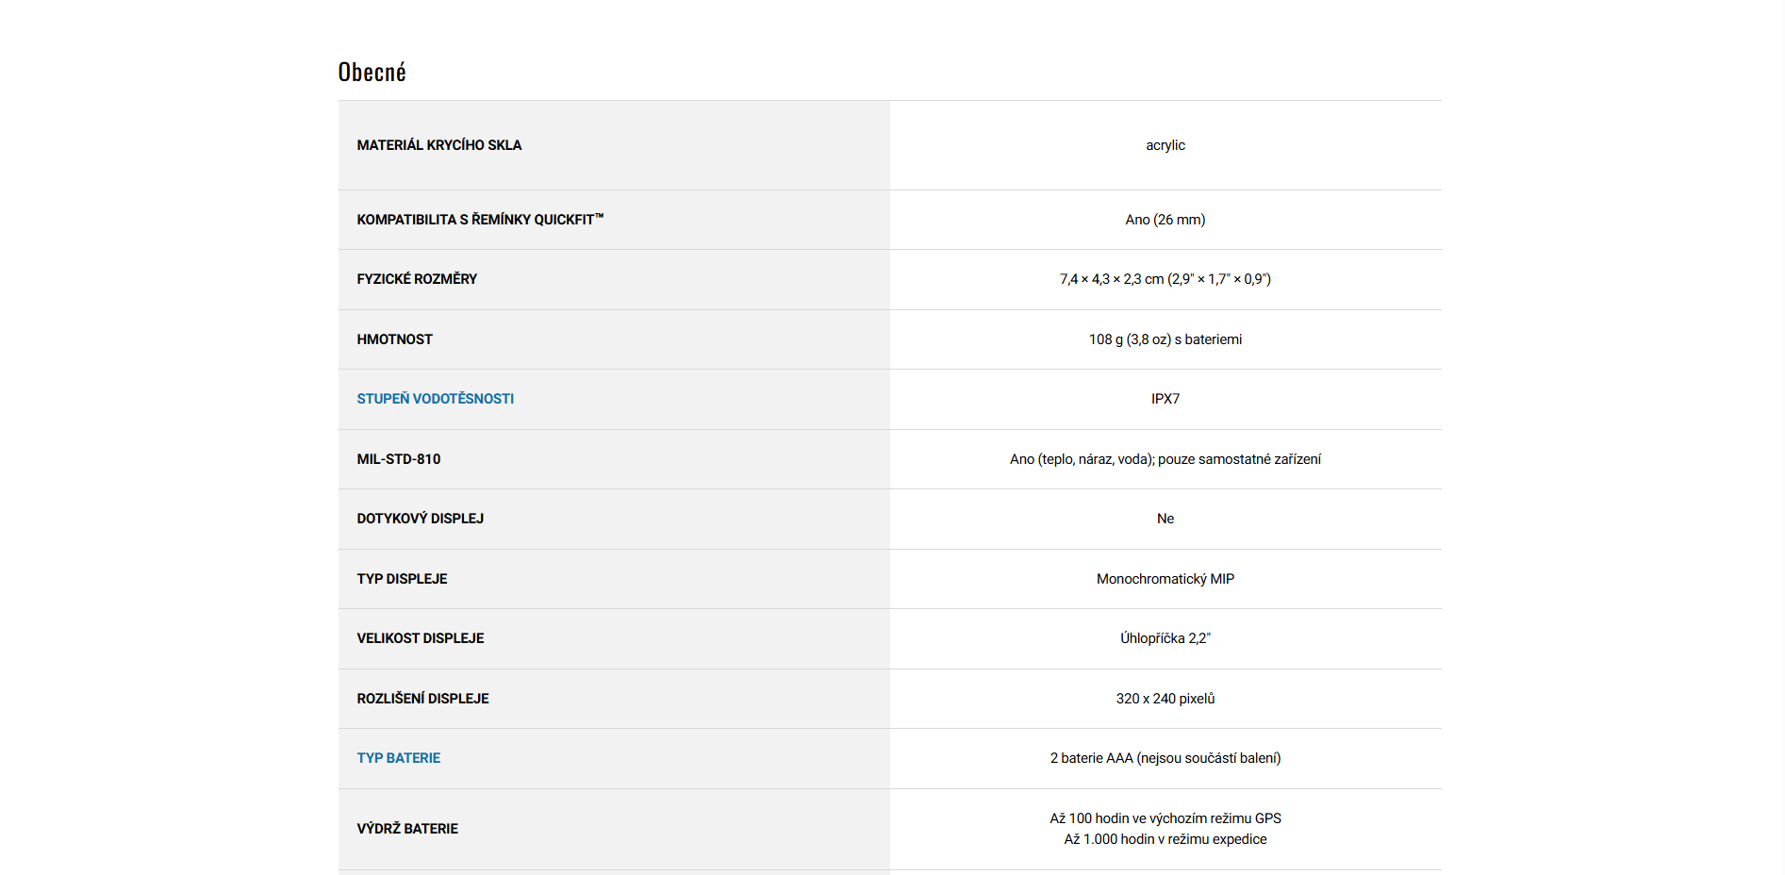Click the Obecné section heading
Screen dimensions: 1785x875
[x=372, y=73]
